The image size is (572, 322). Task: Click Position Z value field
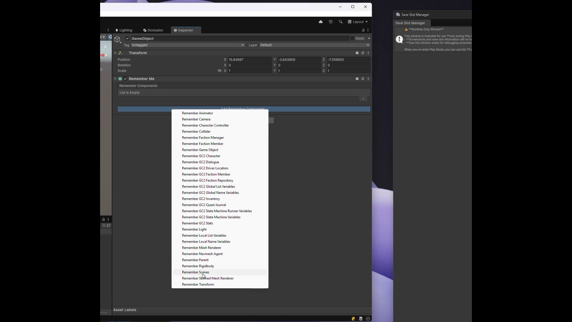(x=349, y=60)
